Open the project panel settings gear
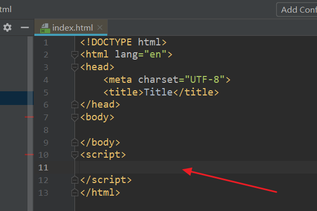The image size is (317, 211). (x=7, y=27)
